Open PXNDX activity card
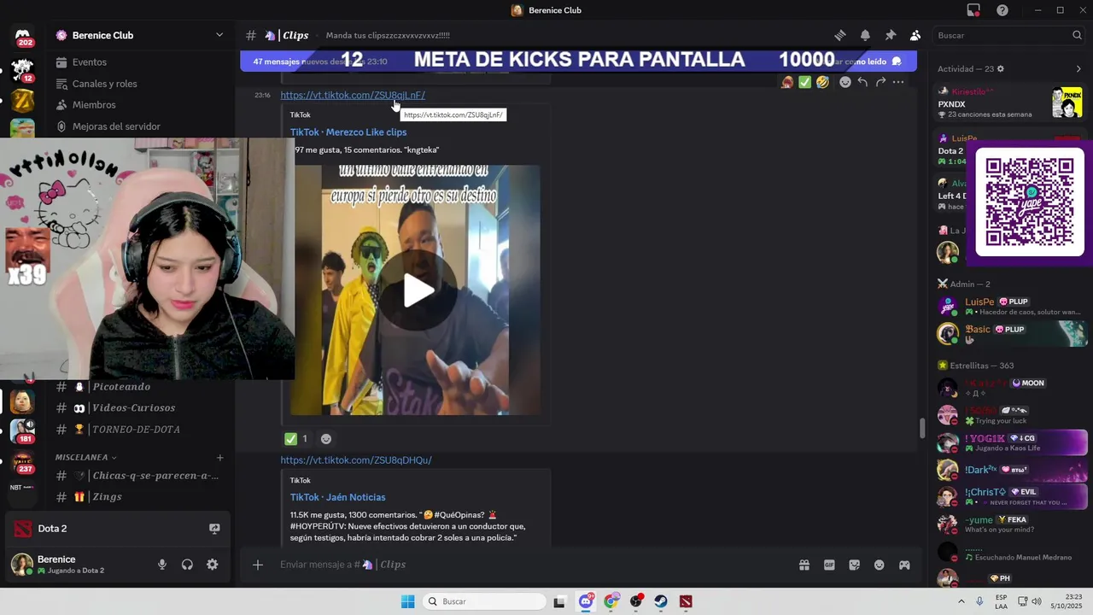This screenshot has height=615, width=1093. (x=1010, y=103)
